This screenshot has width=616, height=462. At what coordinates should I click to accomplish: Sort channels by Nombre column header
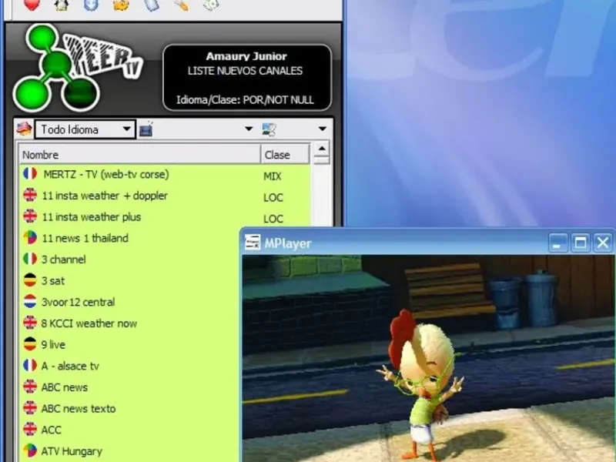[x=139, y=155]
